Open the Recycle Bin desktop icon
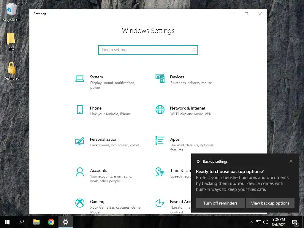The width and height of the screenshot is (304, 228). [x=12, y=12]
